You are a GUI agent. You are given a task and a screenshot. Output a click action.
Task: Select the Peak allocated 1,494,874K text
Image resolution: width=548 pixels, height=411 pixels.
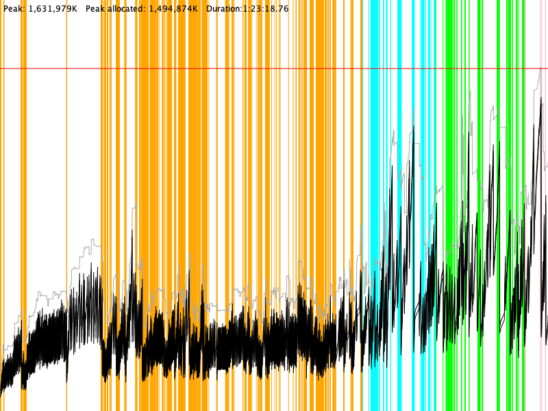point(142,9)
